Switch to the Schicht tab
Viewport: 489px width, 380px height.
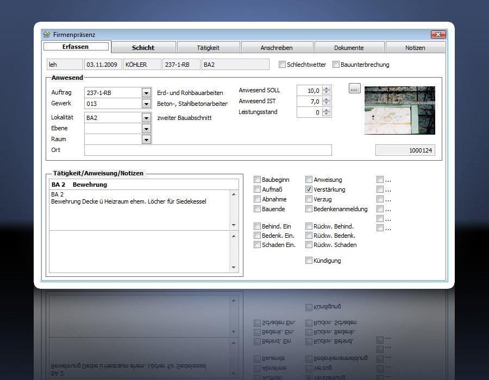[143, 48]
